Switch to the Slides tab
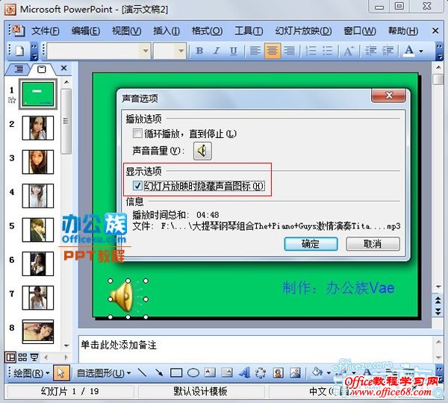The width and height of the screenshot is (448, 403). point(42,69)
